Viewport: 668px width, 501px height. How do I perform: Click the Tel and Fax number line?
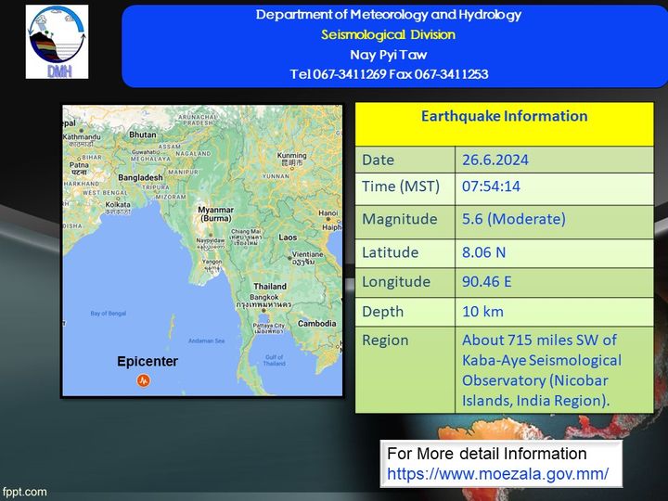(x=388, y=74)
